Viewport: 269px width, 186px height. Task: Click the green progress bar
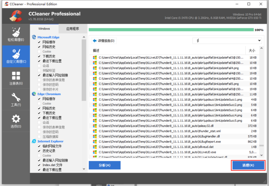click(170, 30)
